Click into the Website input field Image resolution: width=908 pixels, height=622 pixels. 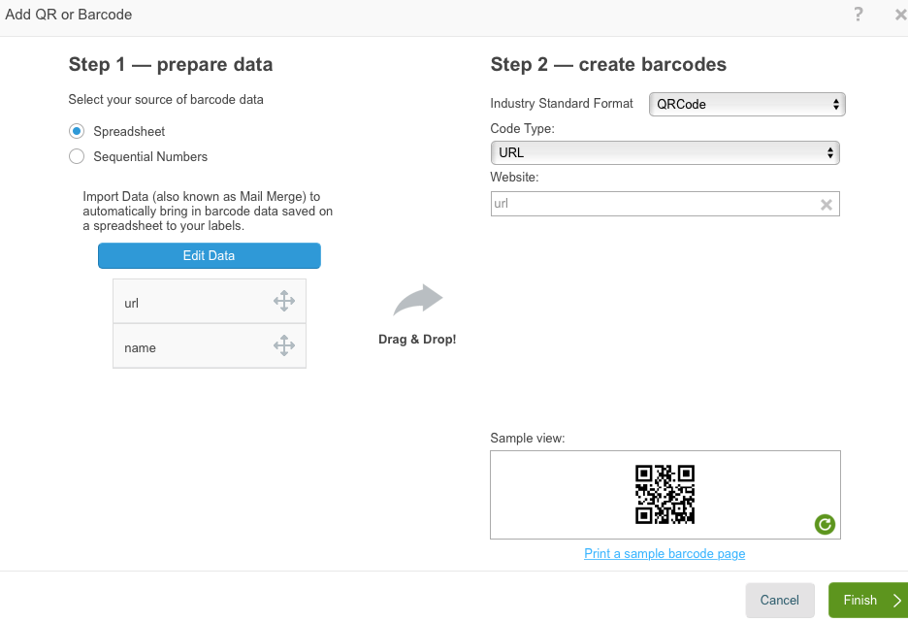655,204
